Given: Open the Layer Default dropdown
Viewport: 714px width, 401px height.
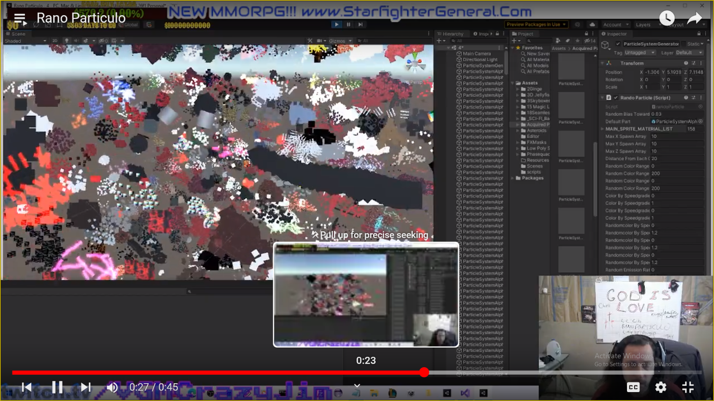Looking at the screenshot, I should [x=689, y=53].
